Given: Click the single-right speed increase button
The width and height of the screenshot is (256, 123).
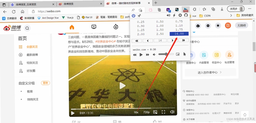Looking at the screenshot, I should coord(172,40).
